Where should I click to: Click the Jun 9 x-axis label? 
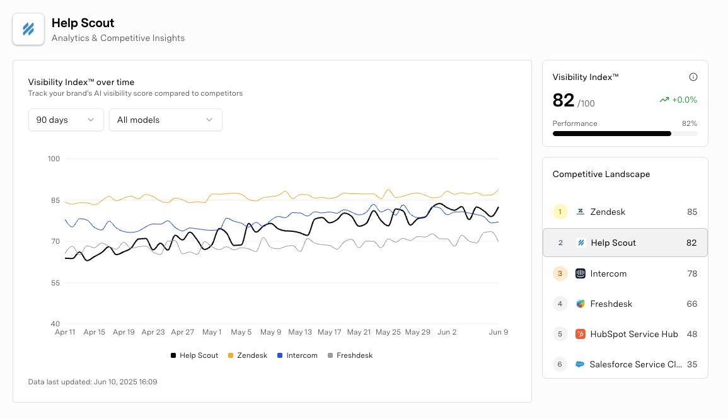pos(498,332)
